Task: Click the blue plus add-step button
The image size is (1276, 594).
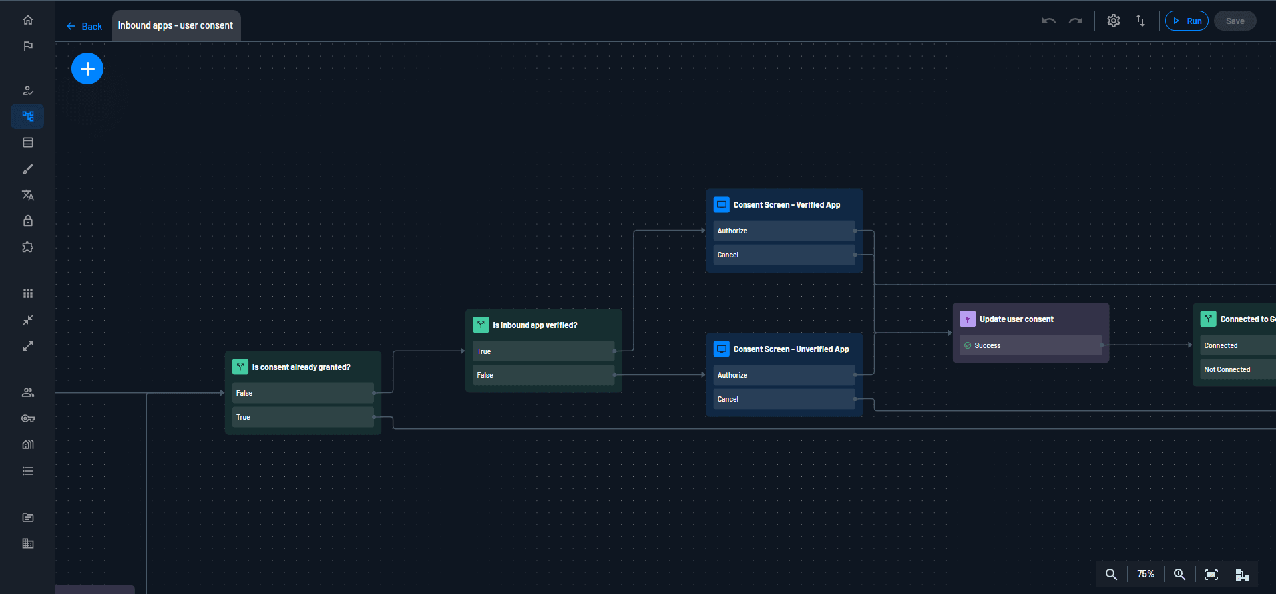Action: click(87, 69)
